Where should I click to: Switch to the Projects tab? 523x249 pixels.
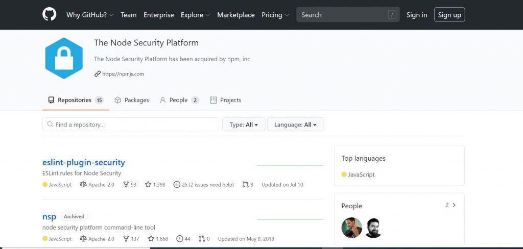[225, 100]
